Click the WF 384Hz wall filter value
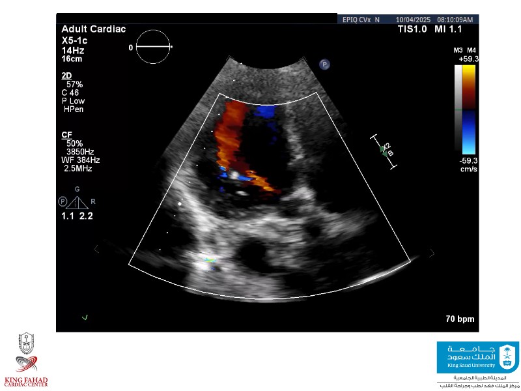 tap(81, 160)
